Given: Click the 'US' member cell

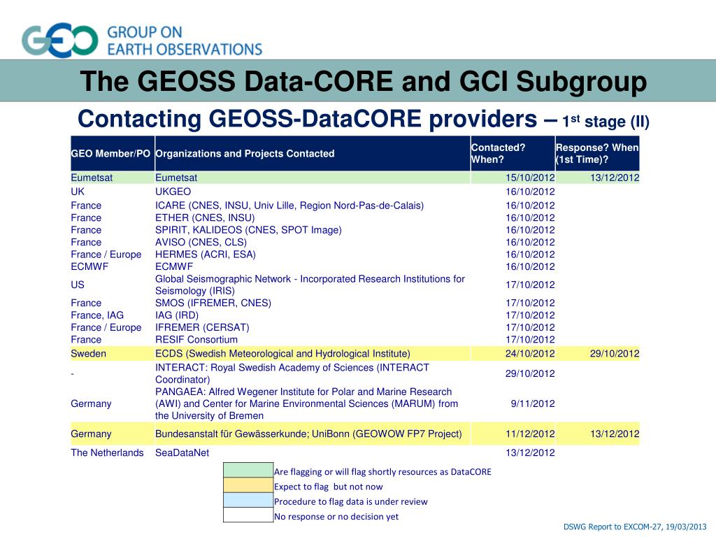Looking at the screenshot, I should point(78,285).
